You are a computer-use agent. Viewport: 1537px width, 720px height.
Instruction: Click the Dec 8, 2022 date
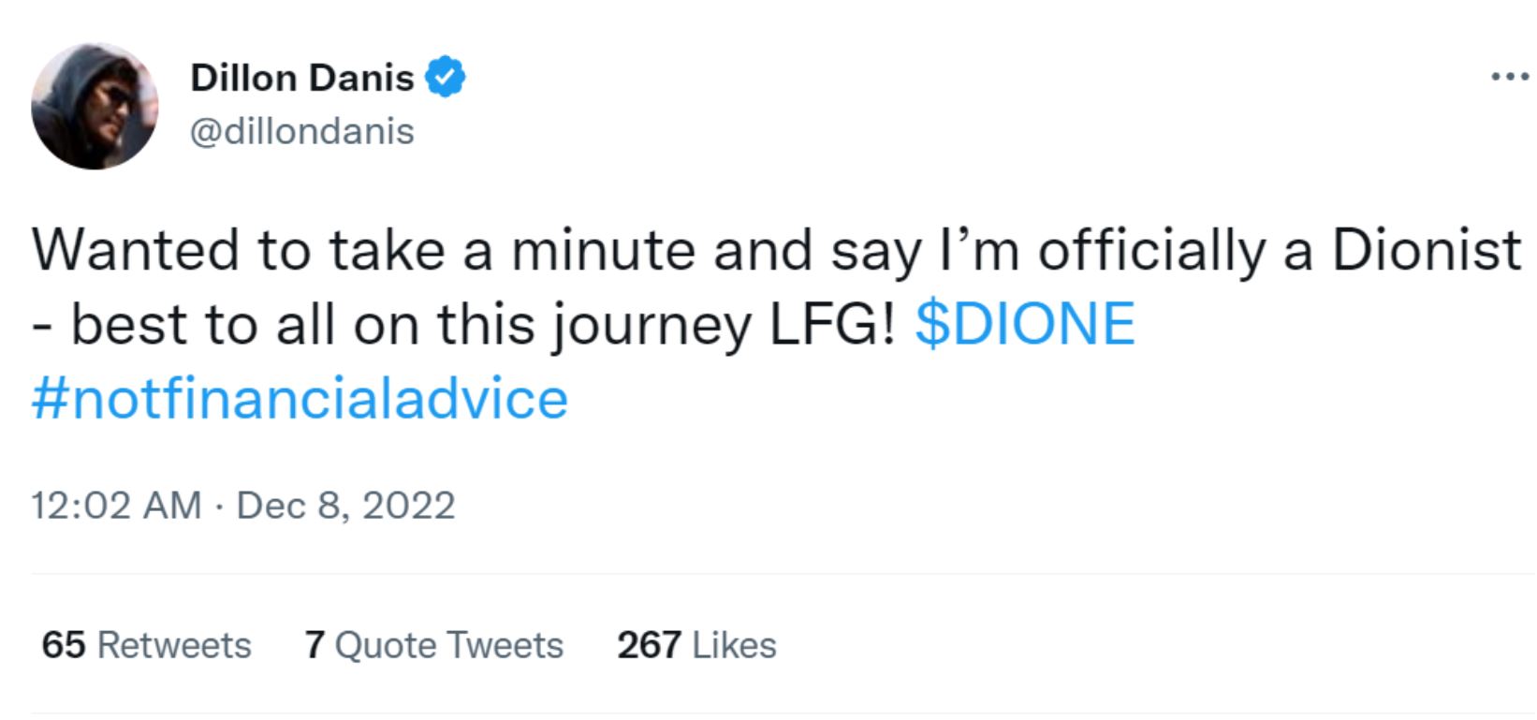coord(345,506)
